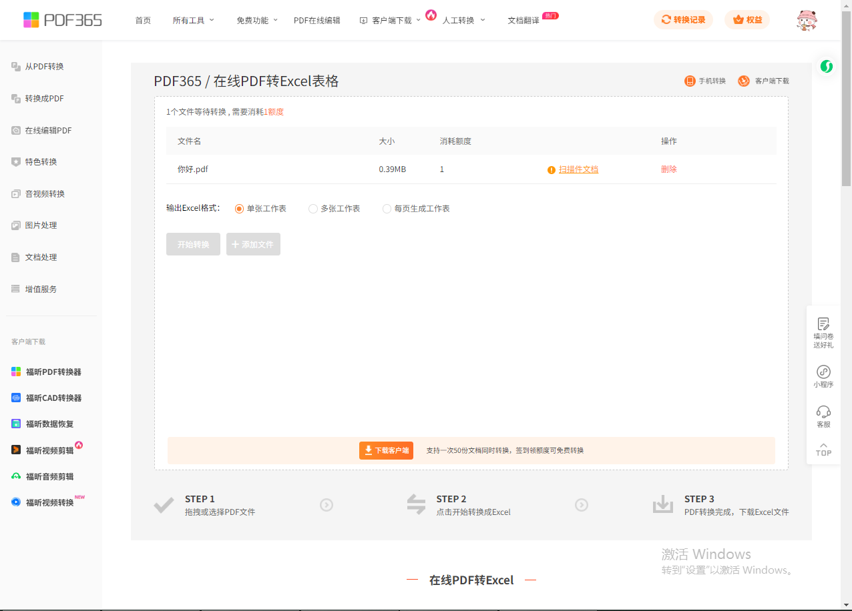Screen dimensions: 852x611
Task: Click the 权益 button
Action: click(x=747, y=20)
